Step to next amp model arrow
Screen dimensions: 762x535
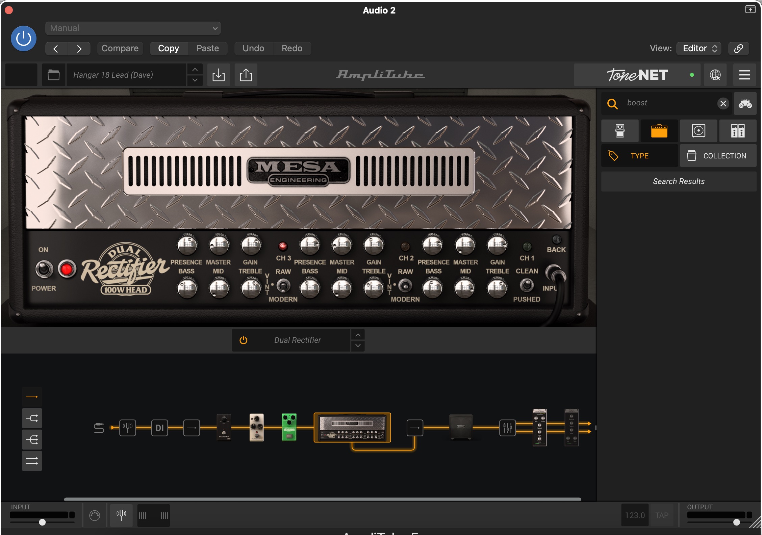[358, 346]
